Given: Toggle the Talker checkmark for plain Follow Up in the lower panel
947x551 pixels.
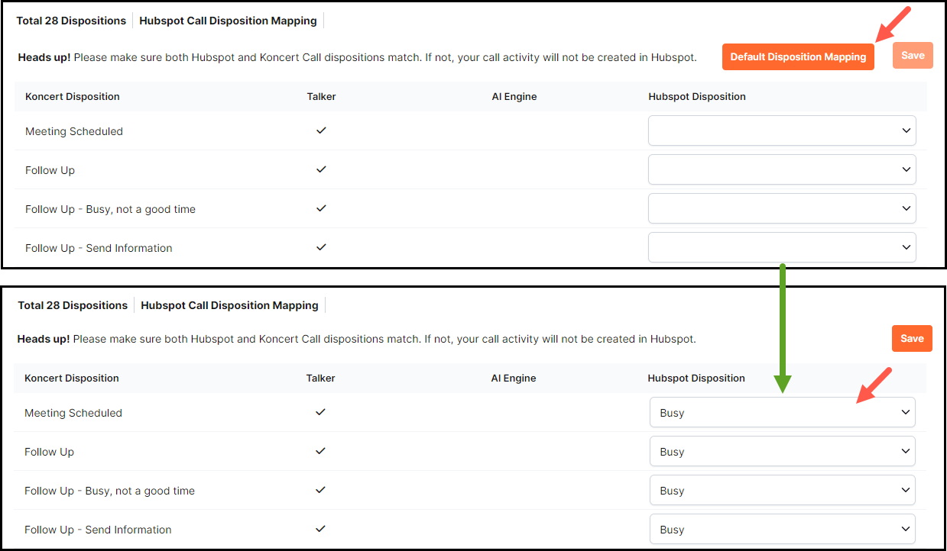Looking at the screenshot, I should pos(321,451).
